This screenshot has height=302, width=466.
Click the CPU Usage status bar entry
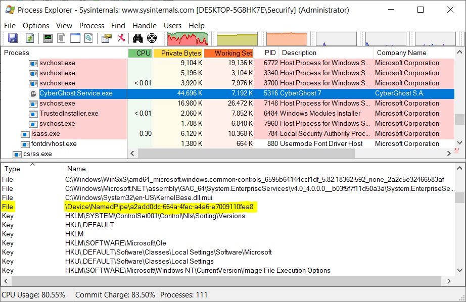[x=33, y=295]
